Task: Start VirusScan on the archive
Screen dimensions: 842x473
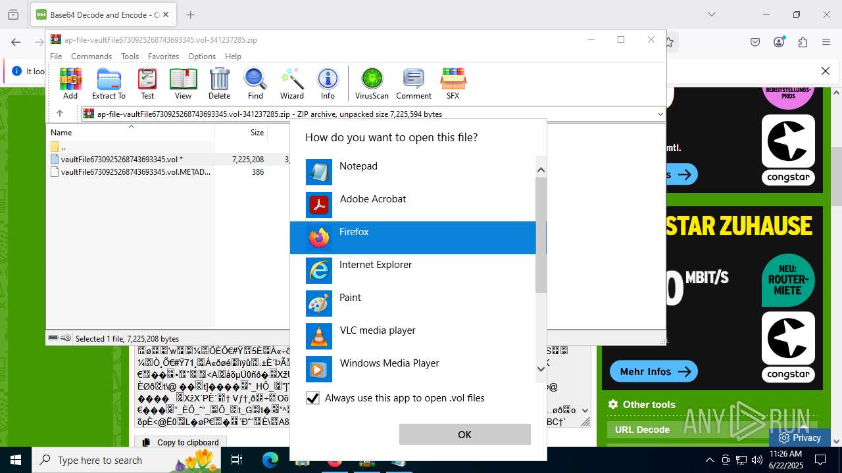Action: click(x=372, y=83)
